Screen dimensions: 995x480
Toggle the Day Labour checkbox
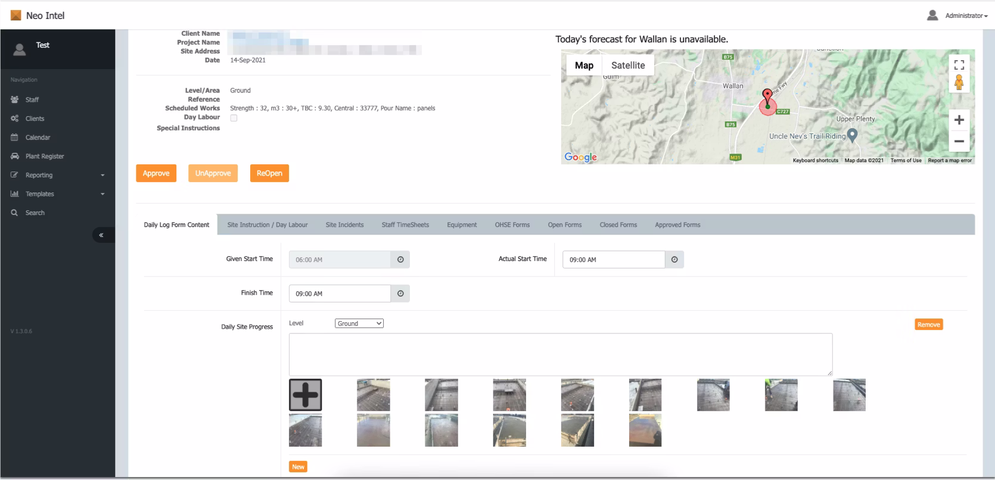[234, 118]
